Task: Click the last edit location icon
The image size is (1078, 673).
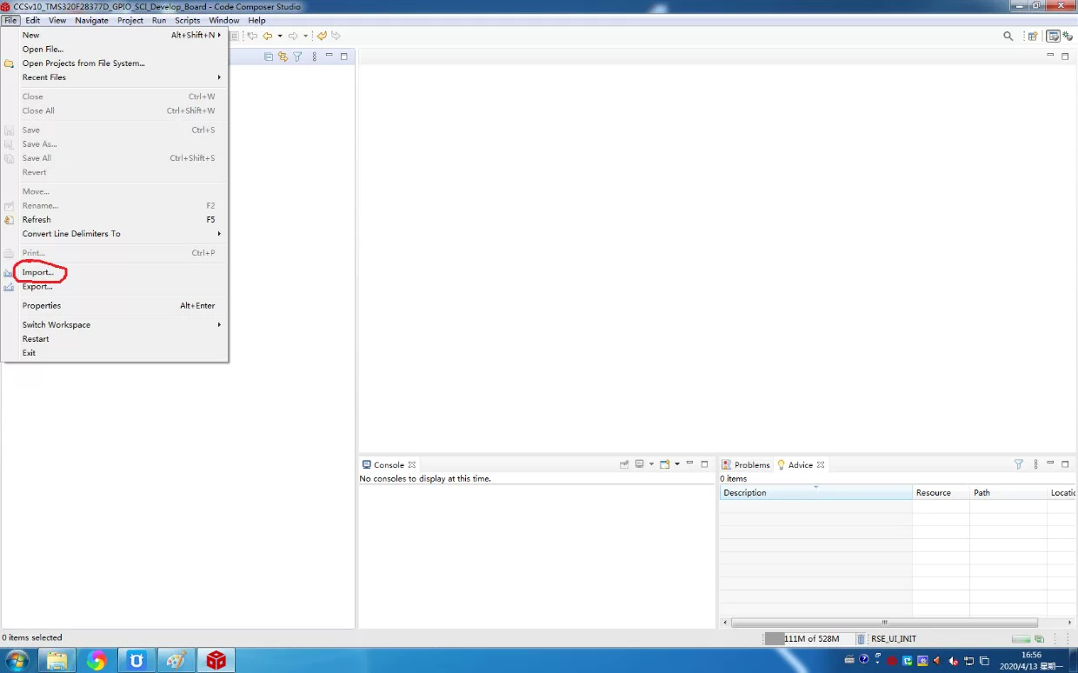Action: pos(322,36)
